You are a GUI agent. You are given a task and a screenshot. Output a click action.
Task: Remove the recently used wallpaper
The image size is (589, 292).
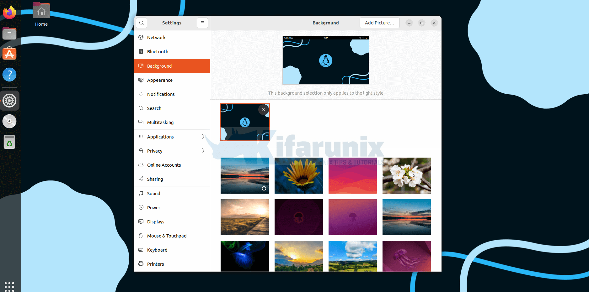click(263, 110)
